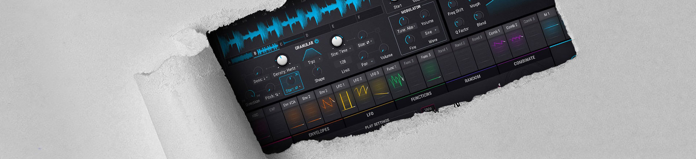Screen dimensions: 696x159
Task: Turn the granular Shape knob
Action: point(317,71)
